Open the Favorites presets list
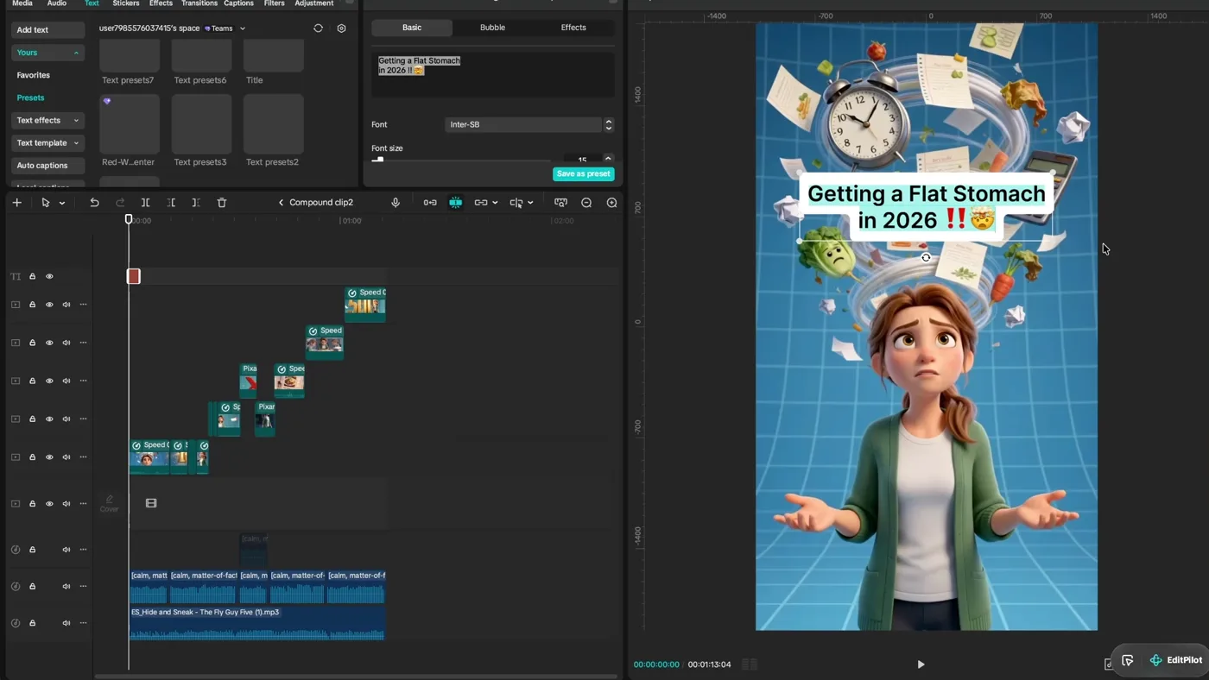The width and height of the screenshot is (1209, 680). (34, 75)
